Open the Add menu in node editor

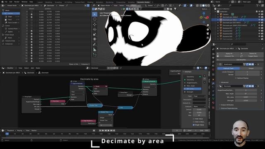[32, 68]
